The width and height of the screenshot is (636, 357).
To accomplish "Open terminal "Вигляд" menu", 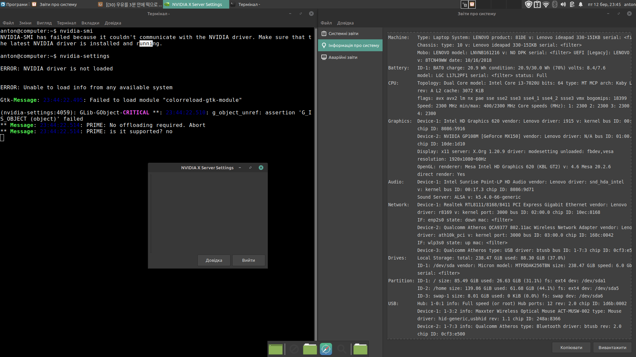I will pos(44,23).
